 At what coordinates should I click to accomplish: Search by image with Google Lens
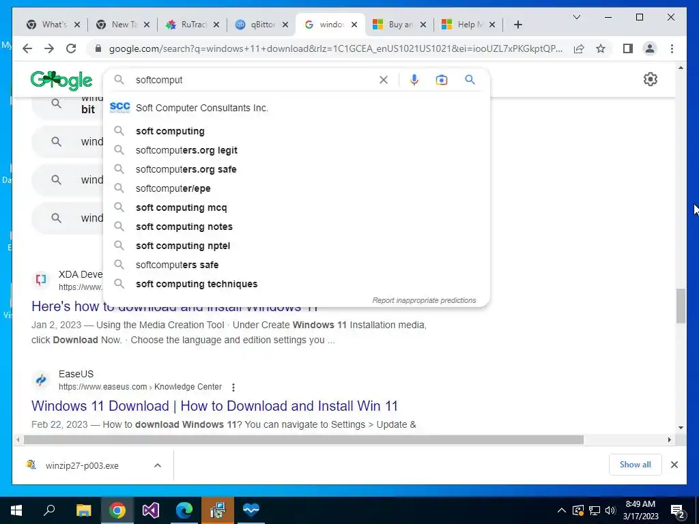click(442, 80)
